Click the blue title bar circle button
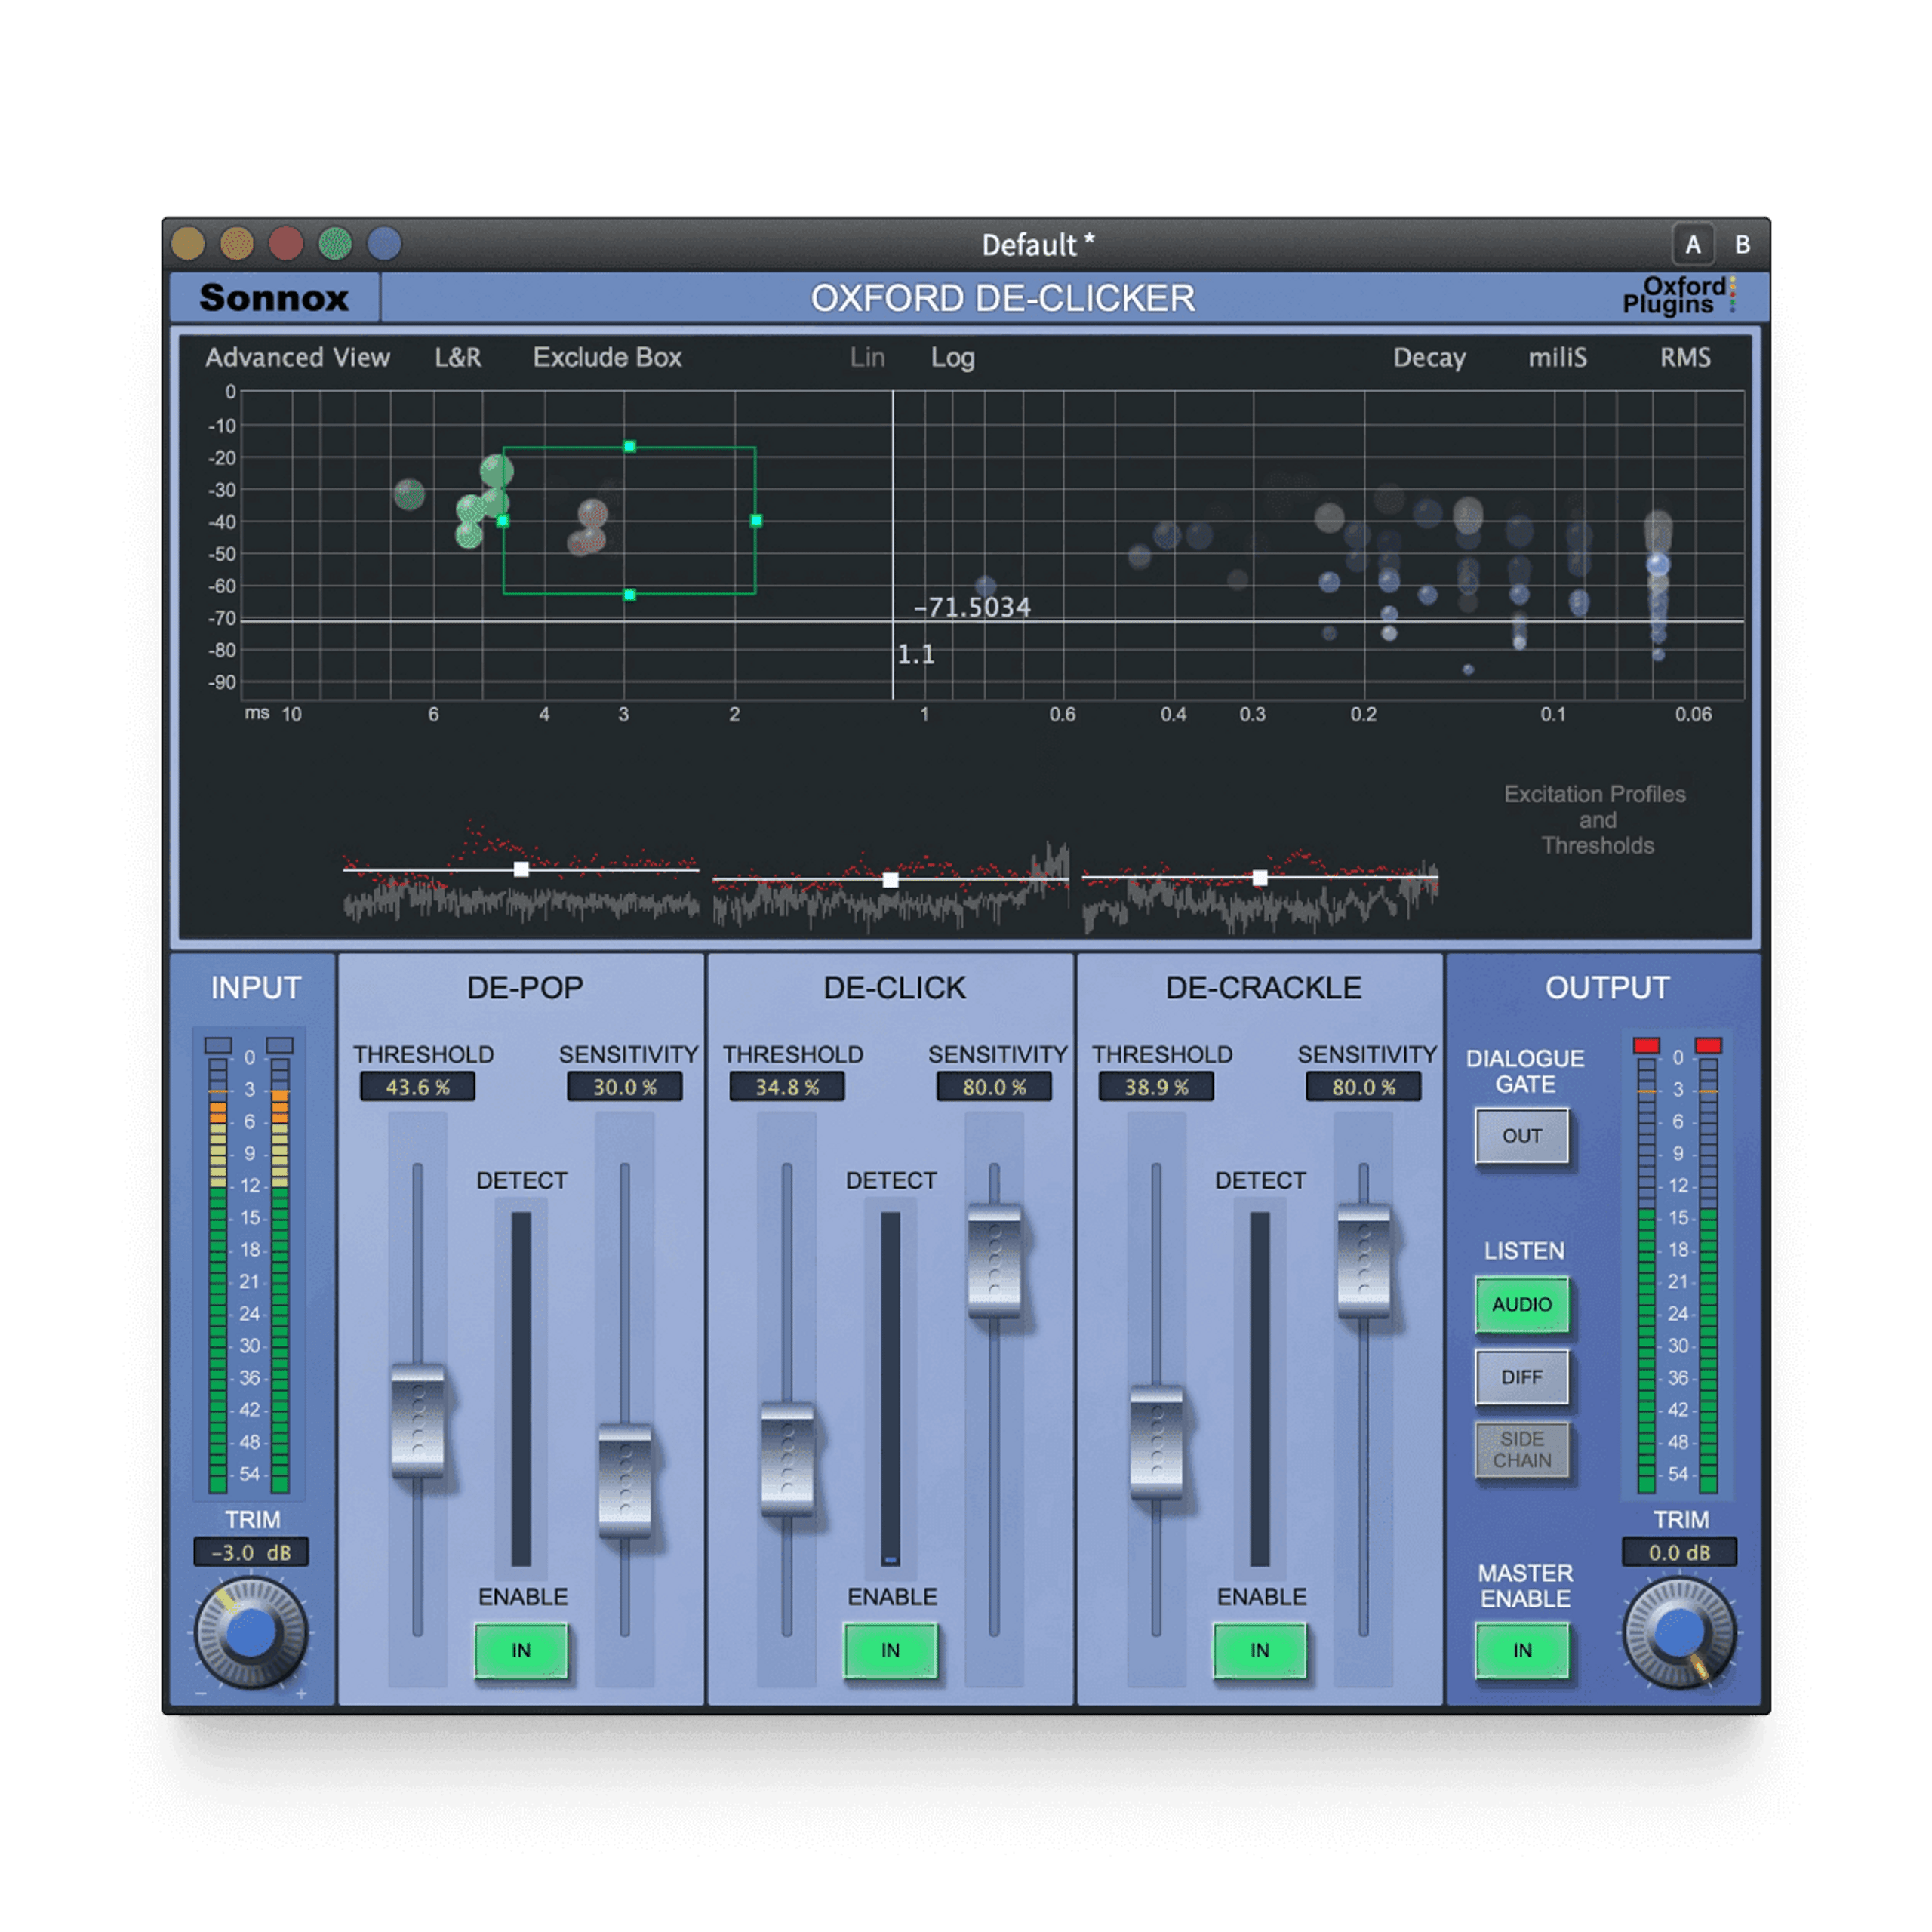The height and width of the screenshot is (1932, 1932). click(384, 243)
